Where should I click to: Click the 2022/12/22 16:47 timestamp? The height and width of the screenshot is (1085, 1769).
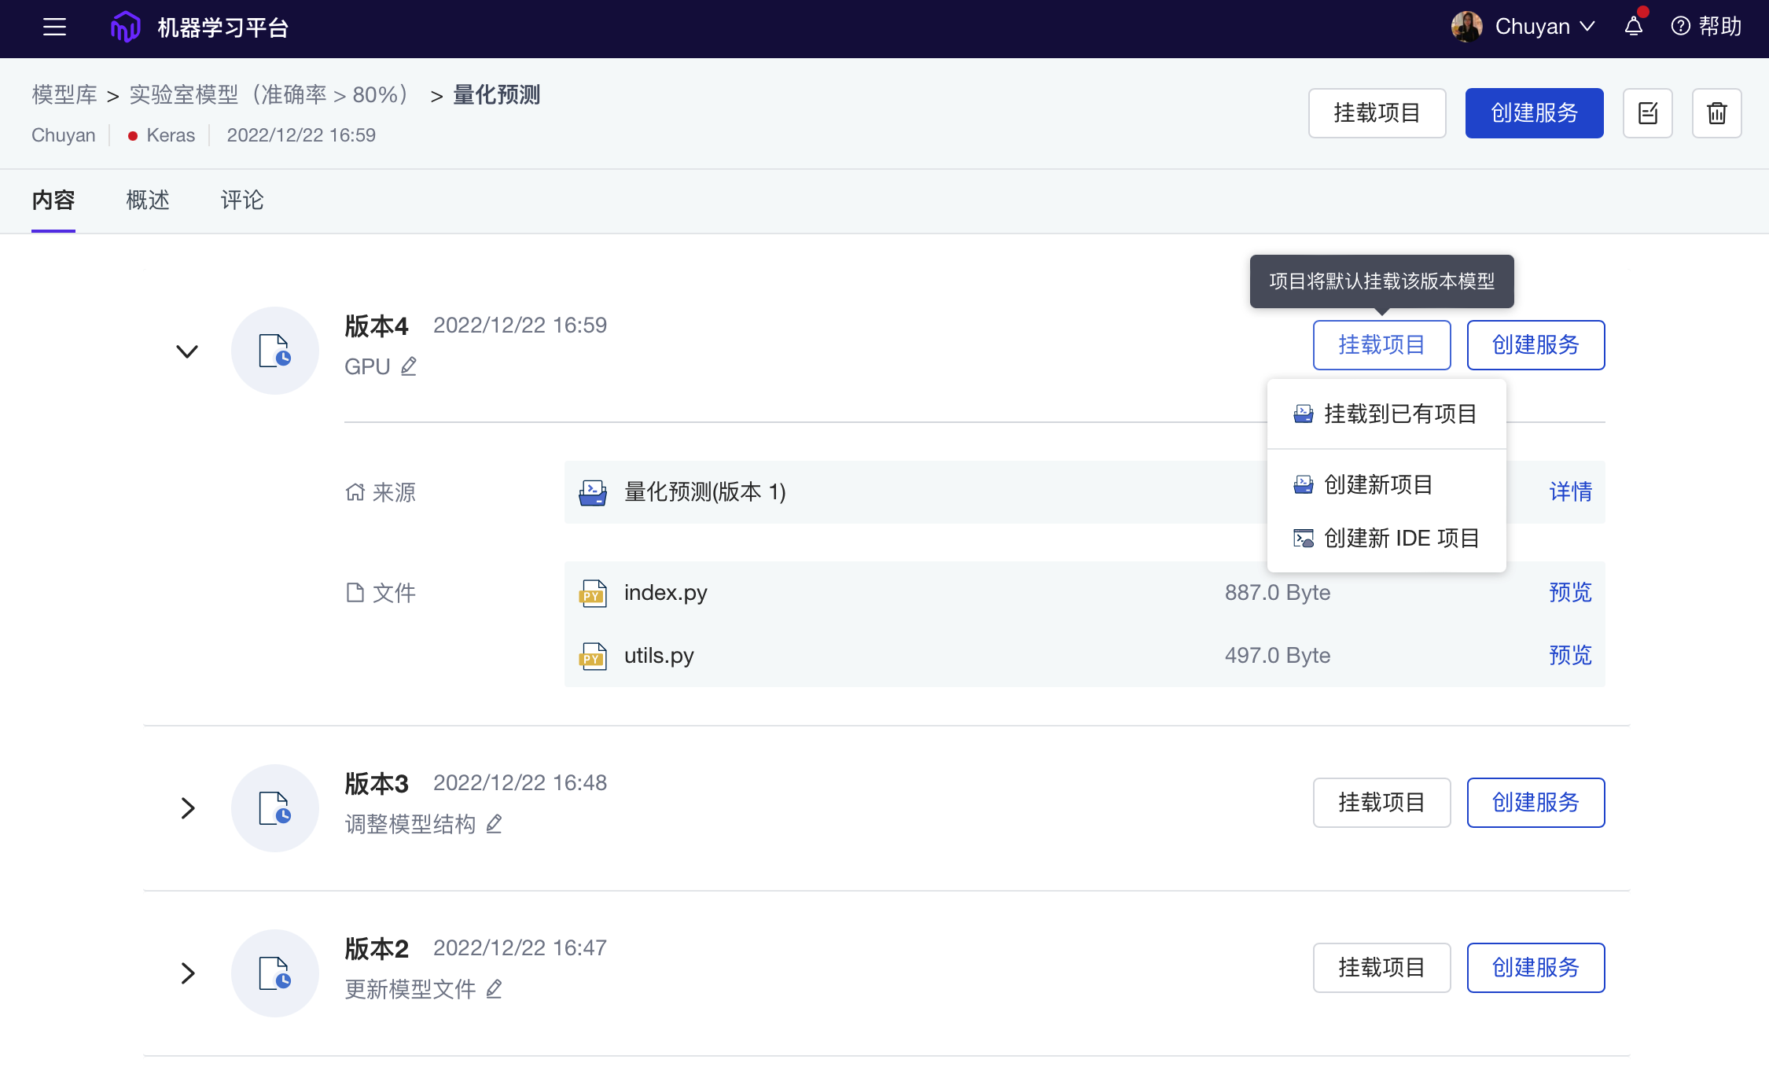click(520, 948)
